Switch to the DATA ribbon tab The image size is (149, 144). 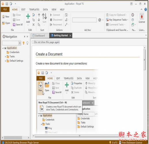tap(45, 10)
